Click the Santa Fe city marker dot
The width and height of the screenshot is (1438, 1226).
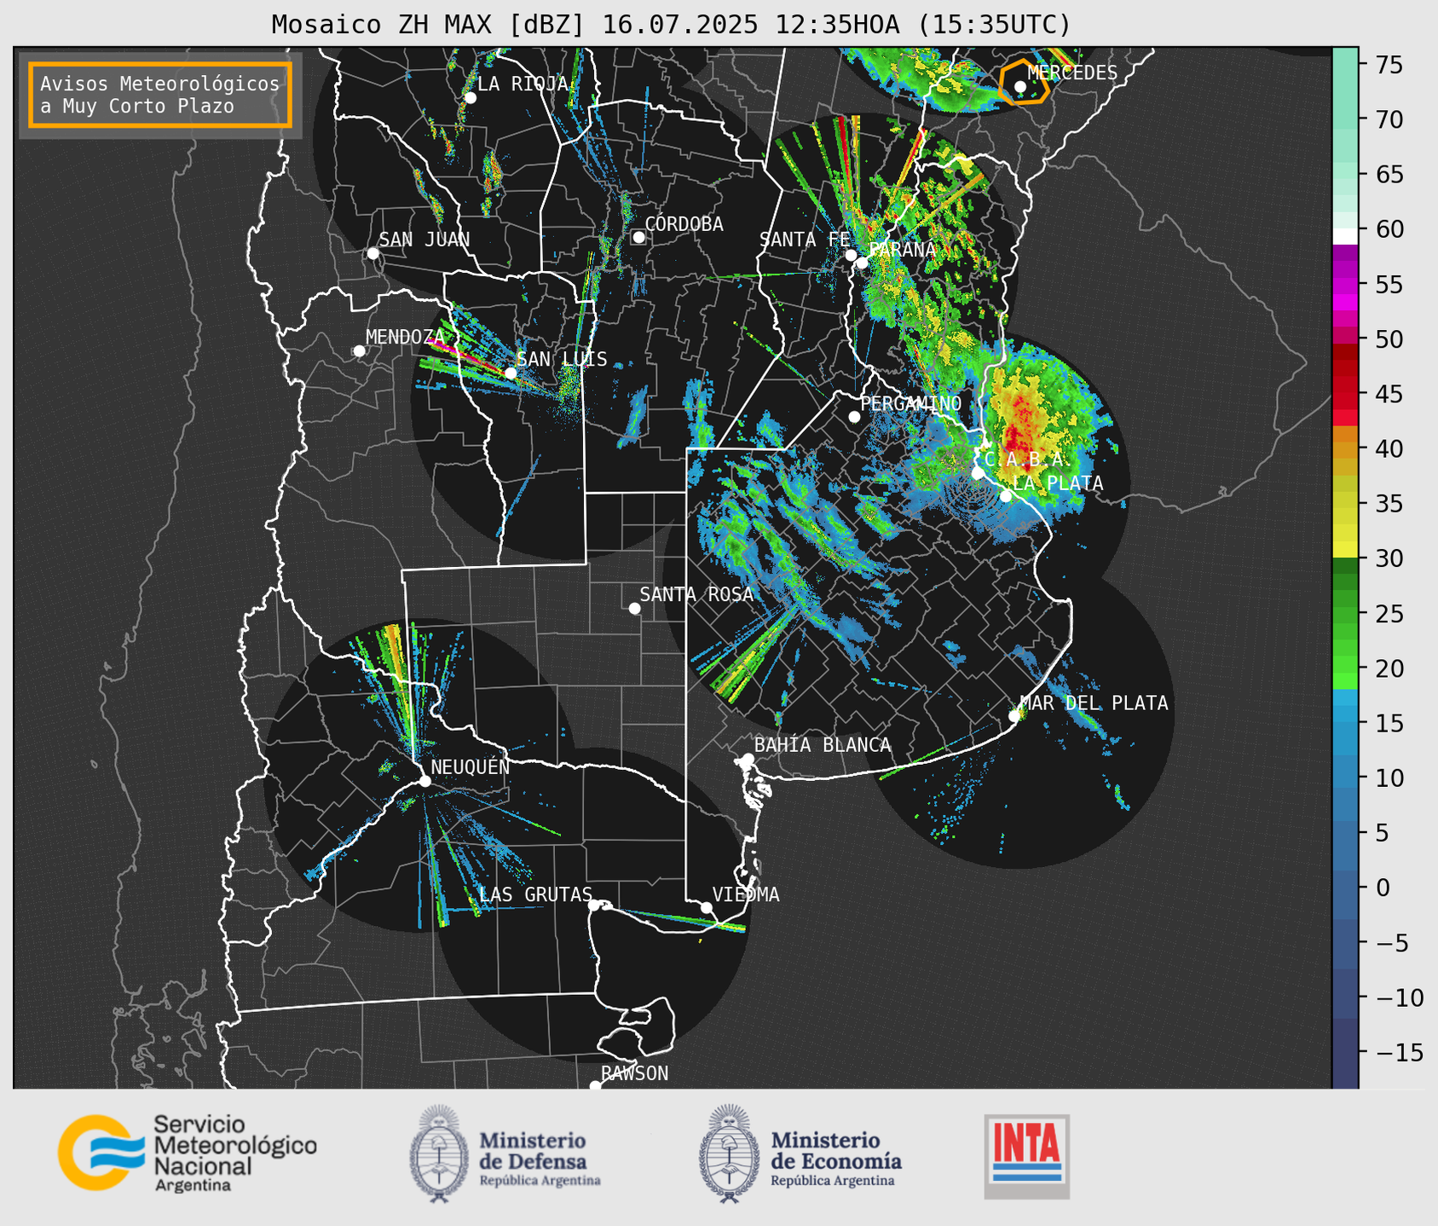point(850,255)
